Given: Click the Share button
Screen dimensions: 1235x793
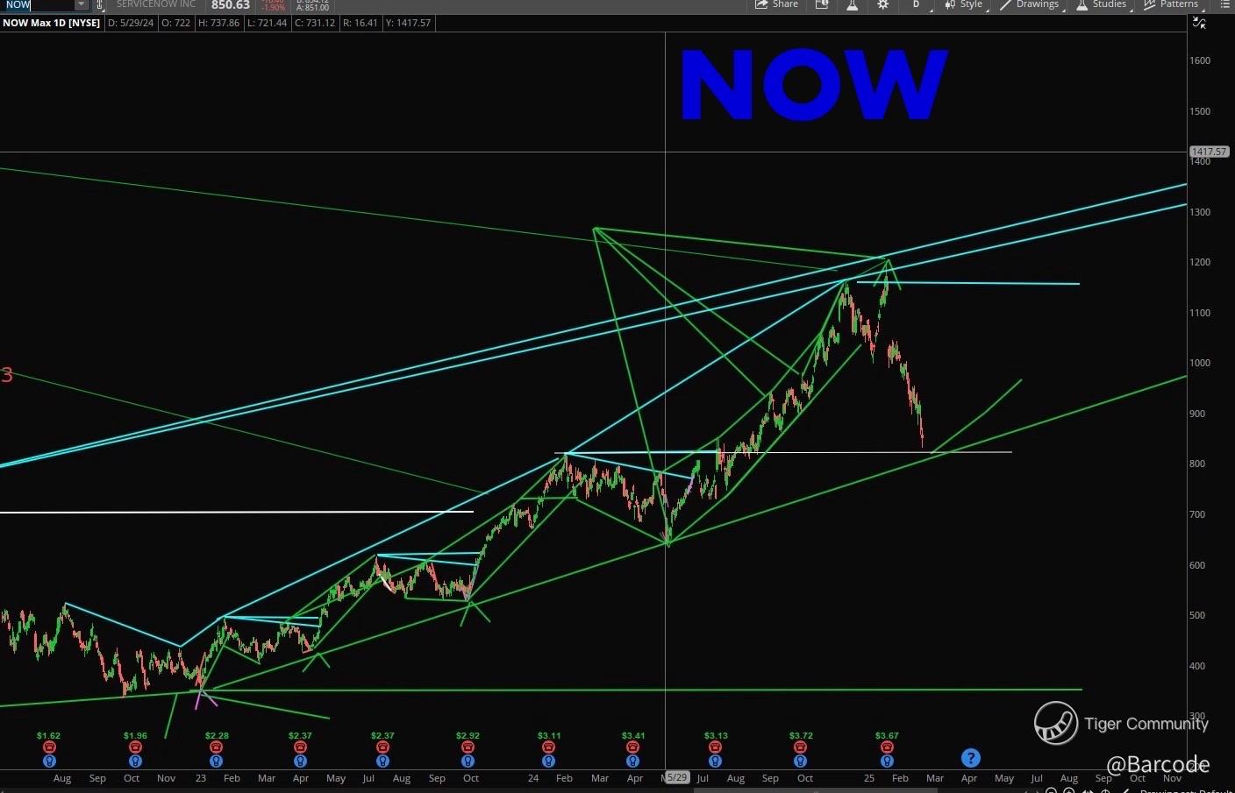Looking at the screenshot, I should [x=777, y=4].
